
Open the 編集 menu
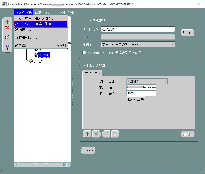click(x=38, y=13)
